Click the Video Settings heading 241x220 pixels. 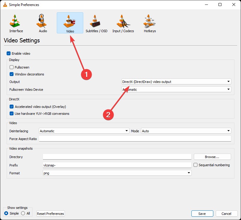coord(22,41)
